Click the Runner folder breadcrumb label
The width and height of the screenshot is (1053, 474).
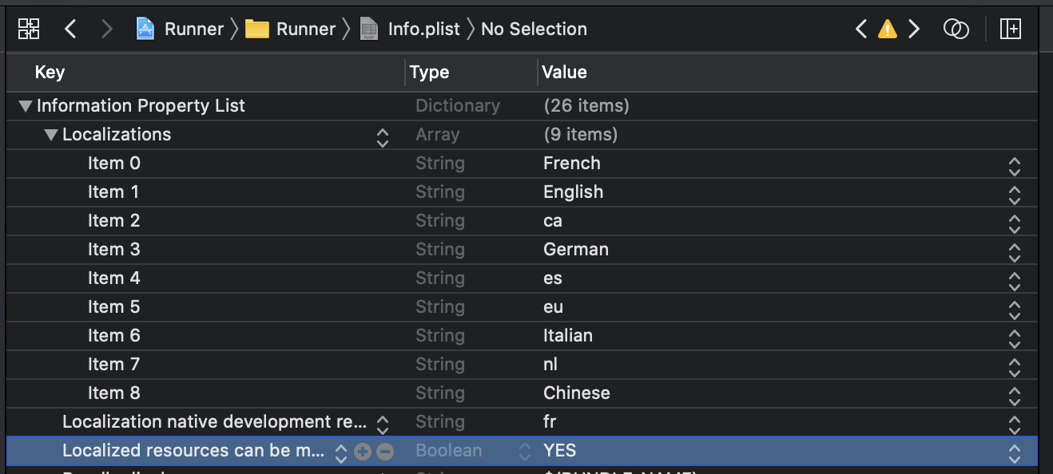(306, 29)
